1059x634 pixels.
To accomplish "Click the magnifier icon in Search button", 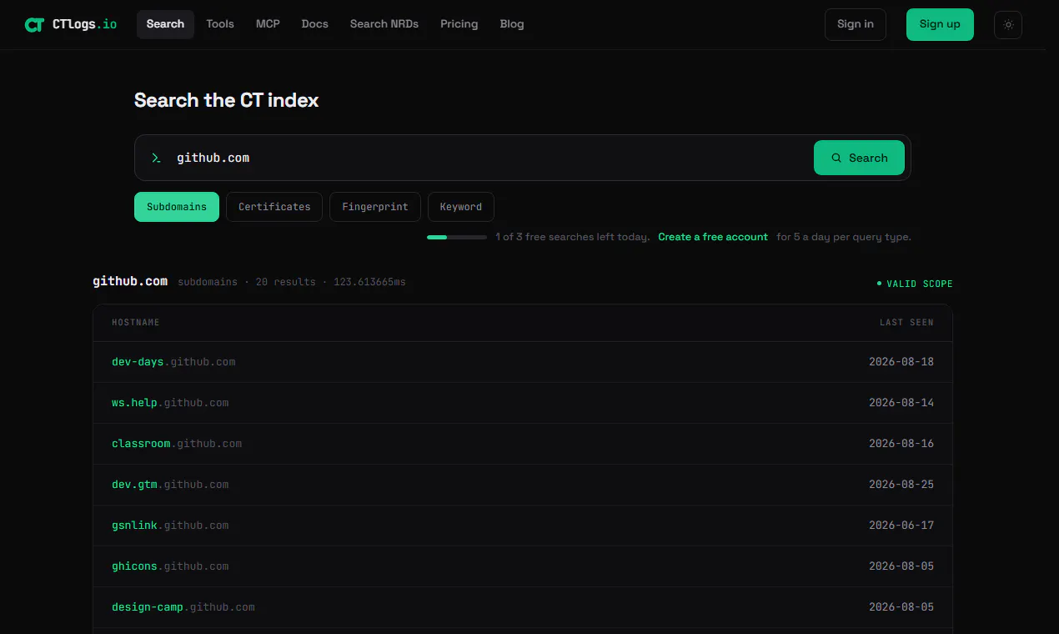I will [836, 158].
